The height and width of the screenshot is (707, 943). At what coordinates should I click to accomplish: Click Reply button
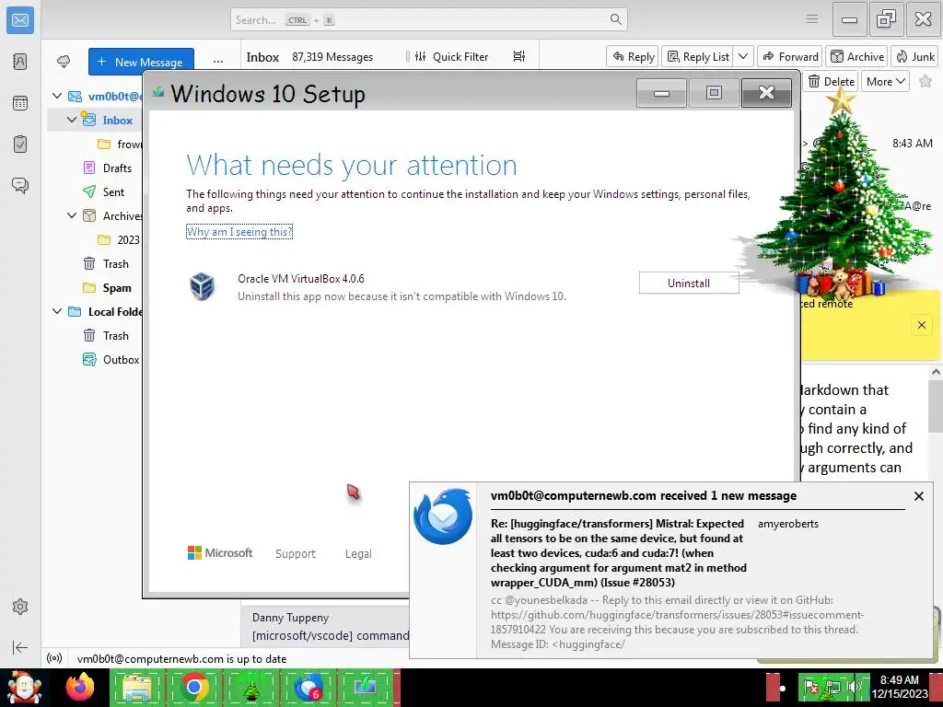click(633, 56)
